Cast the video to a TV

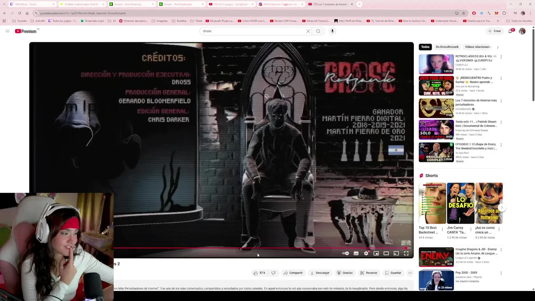pyautogui.click(x=396, y=253)
